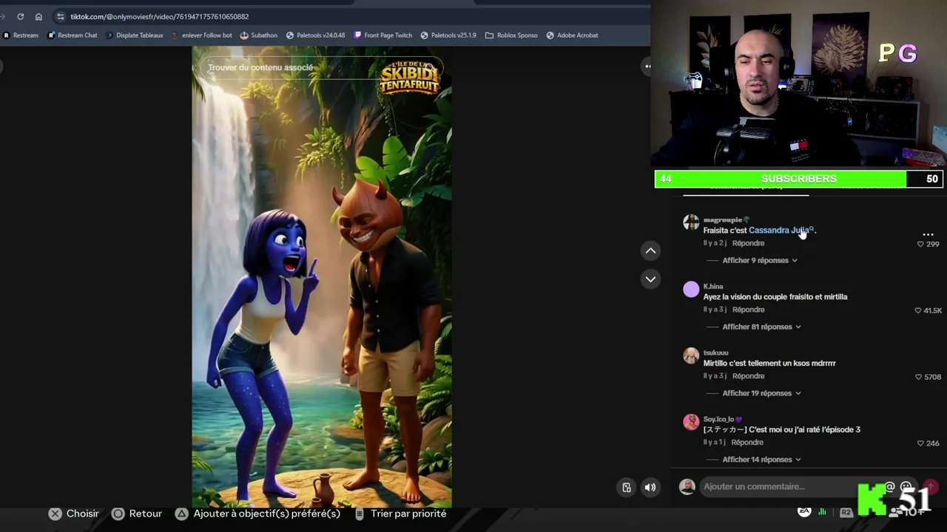Expand Afficher 19 réponses
Image resolution: width=947 pixels, height=532 pixels.
click(x=762, y=393)
